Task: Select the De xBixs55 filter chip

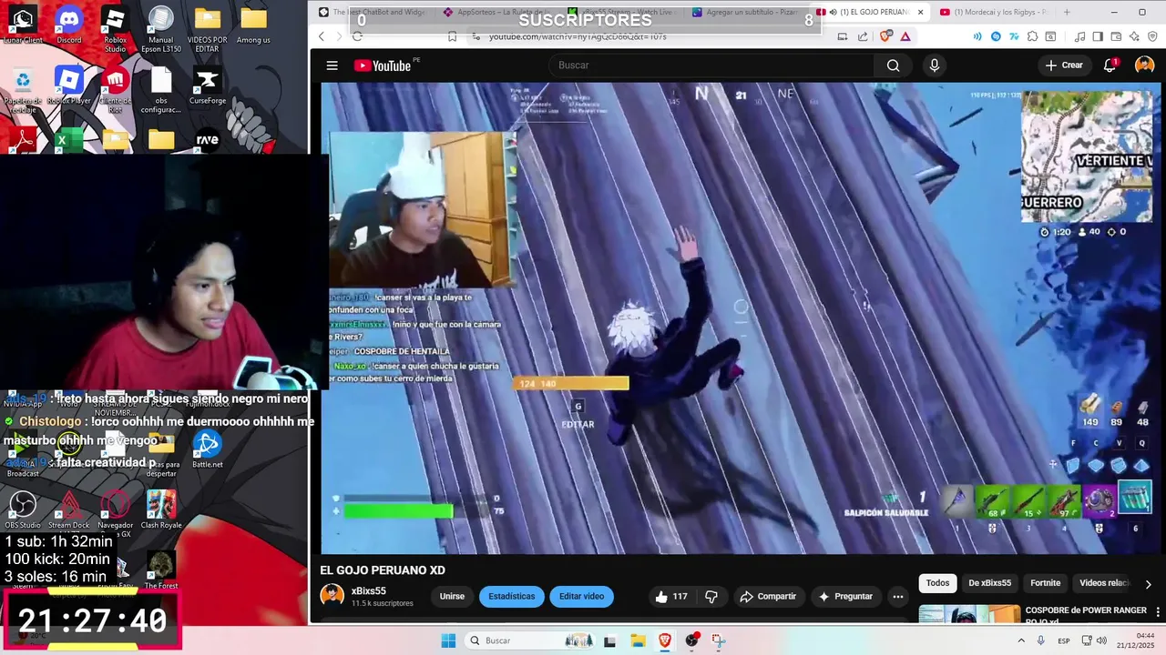Action: click(989, 583)
